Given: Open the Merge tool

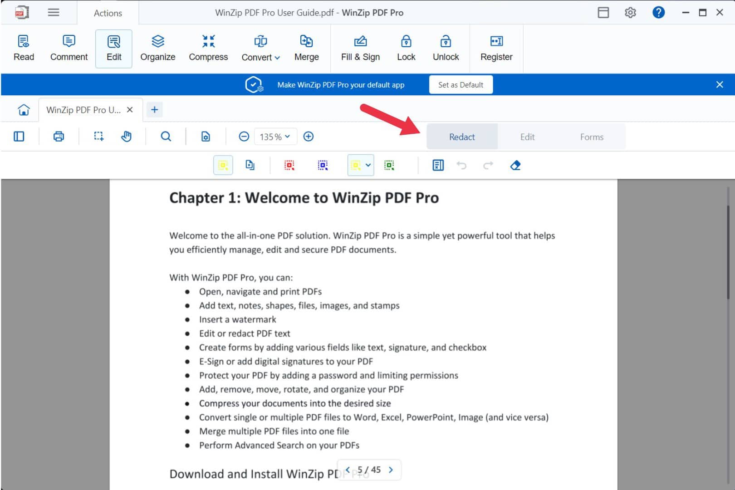Looking at the screenshot, I should [306, 48].
